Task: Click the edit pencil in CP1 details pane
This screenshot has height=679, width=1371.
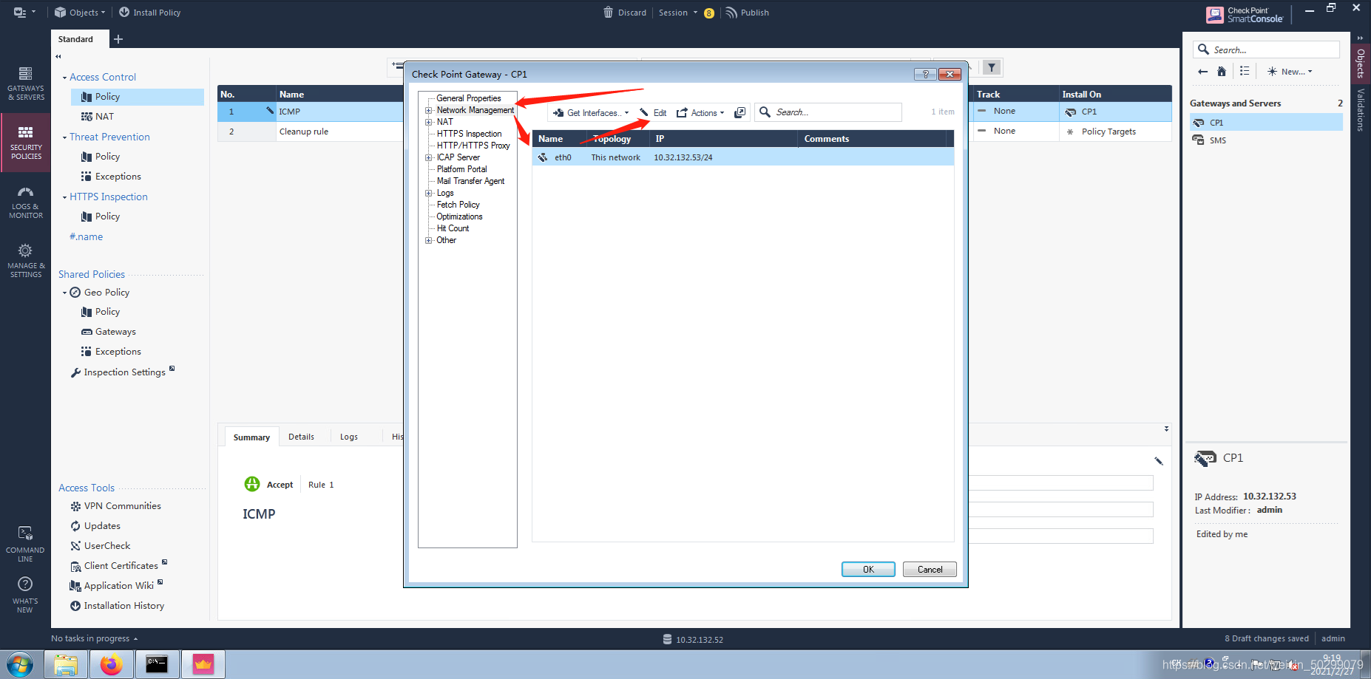Action: [x=1159, y=461]
